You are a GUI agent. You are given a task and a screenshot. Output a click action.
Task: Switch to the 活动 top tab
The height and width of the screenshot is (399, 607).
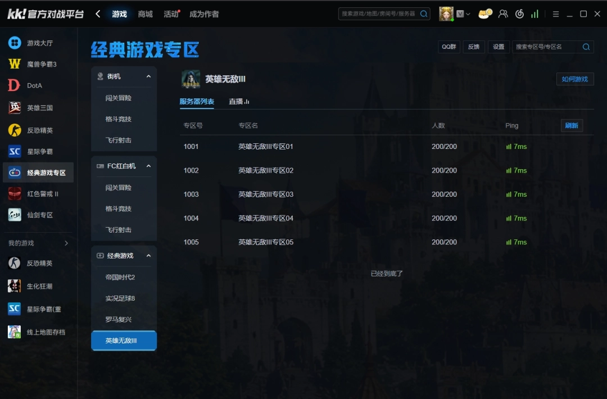[x=171, y=14]
